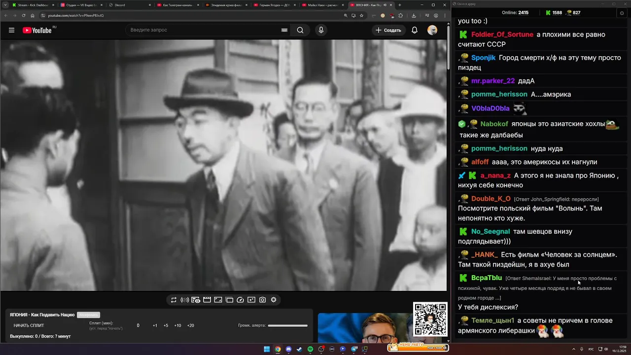The height and width of the screenshot is (355, 631).
Task: Click username Double_K_O in chat
Action: (x=491, y=199)
